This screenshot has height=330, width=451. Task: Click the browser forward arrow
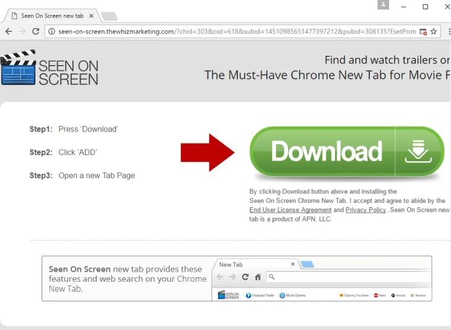click(x=22, y=32)
